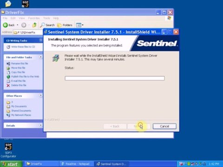This screenshot has width=223, height=167.
Task: Close the DriverFix explorer window
Action: [x=170, y=13]
